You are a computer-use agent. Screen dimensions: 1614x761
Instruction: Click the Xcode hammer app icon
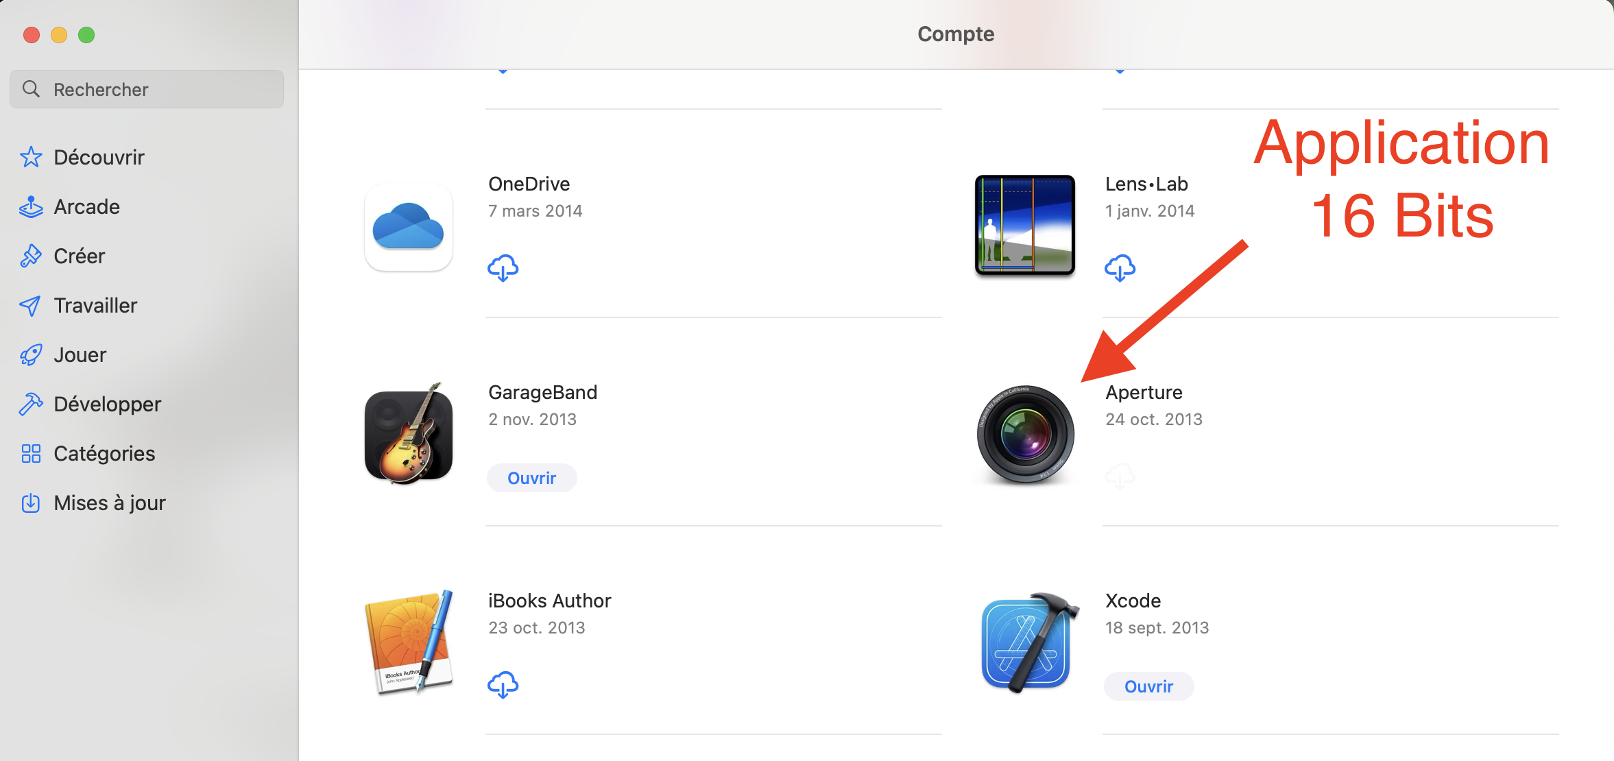point(1026,642)
